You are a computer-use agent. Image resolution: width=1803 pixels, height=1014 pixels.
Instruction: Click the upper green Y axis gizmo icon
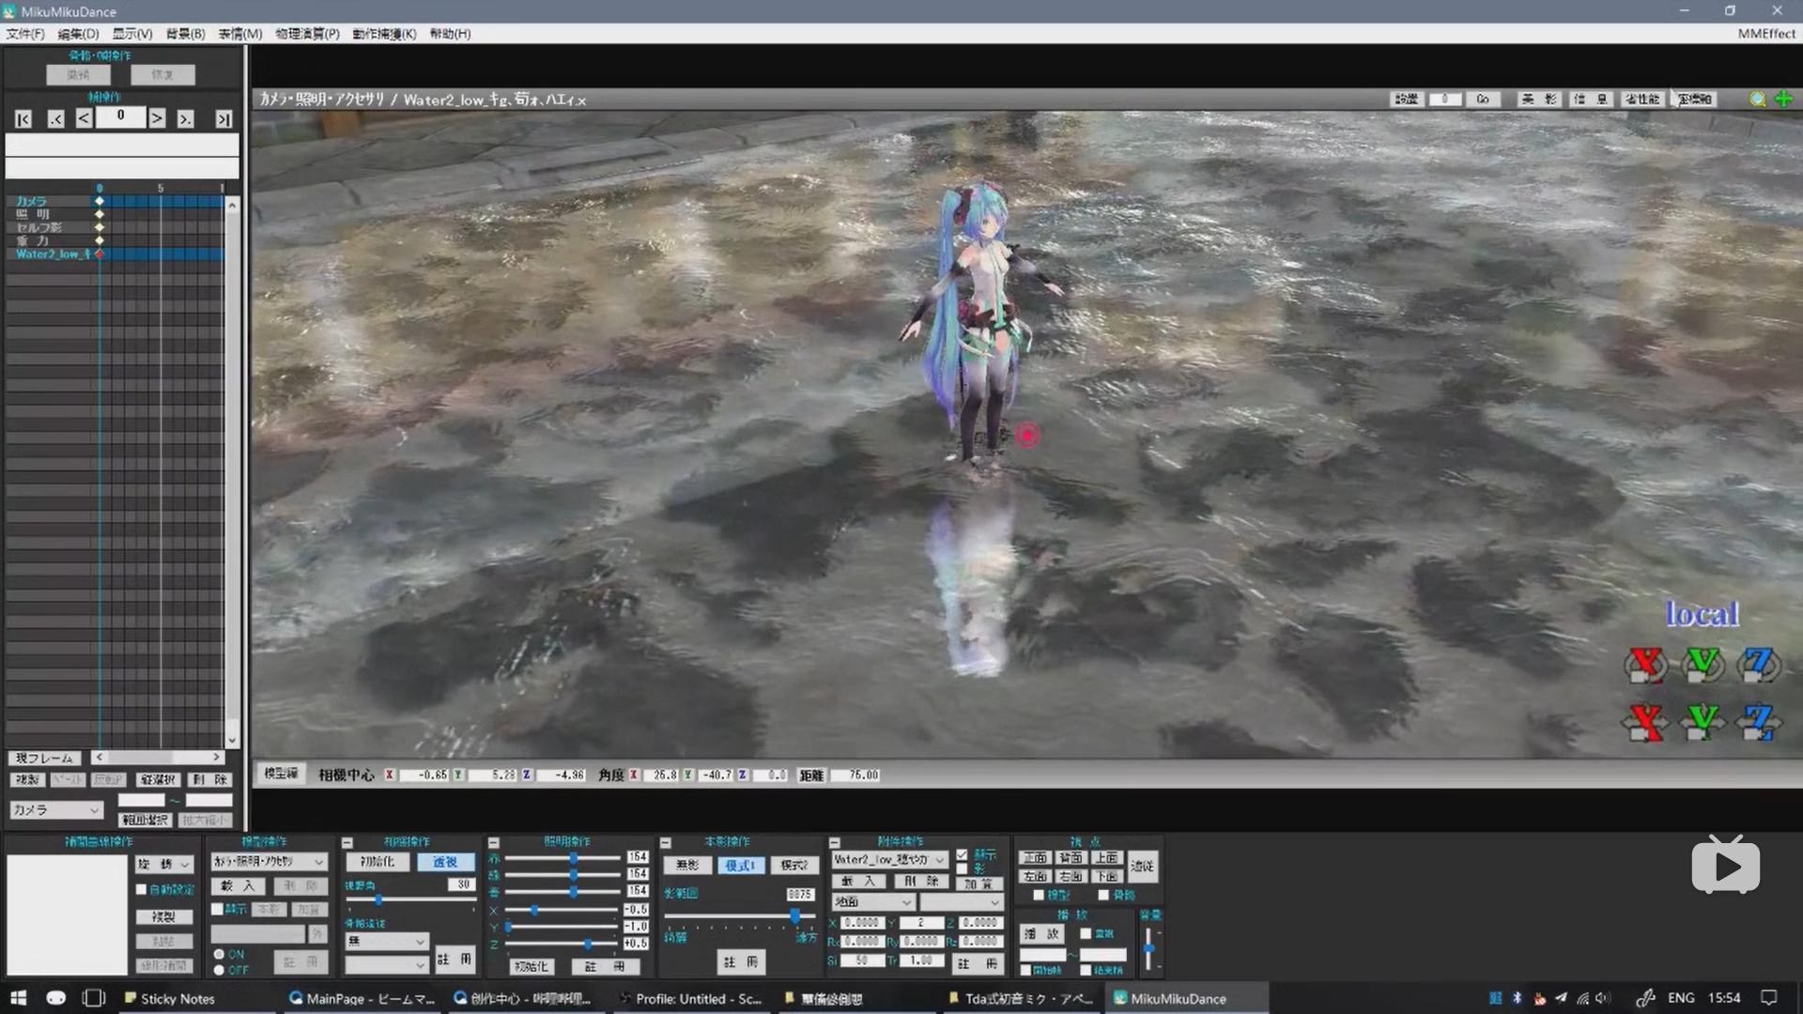(x=1703, y=665)
